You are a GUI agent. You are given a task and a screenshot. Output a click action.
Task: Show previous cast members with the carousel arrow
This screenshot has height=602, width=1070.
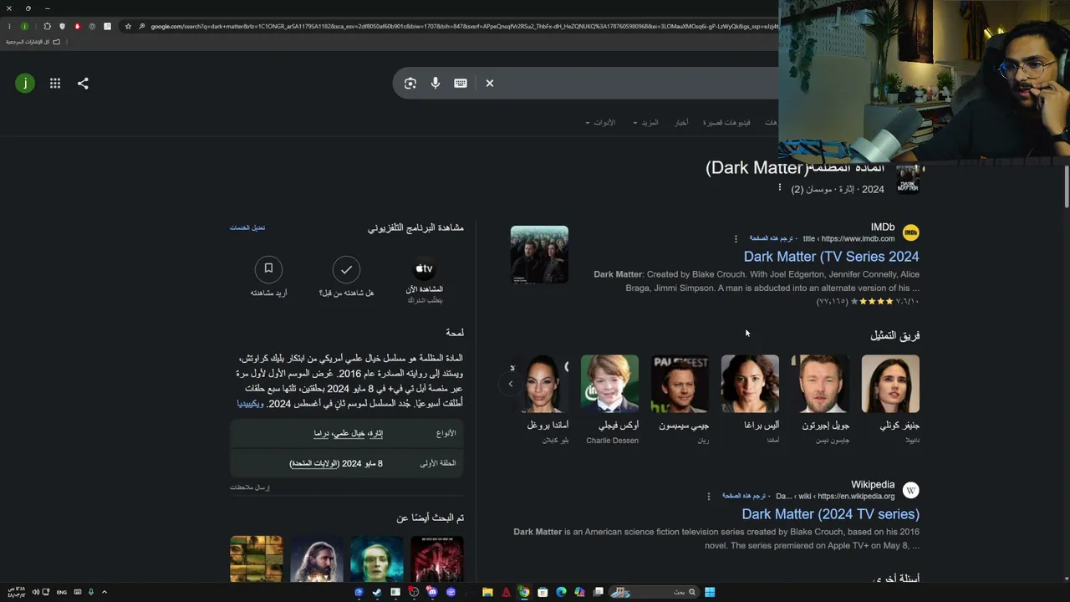click(x=511, y=384)
